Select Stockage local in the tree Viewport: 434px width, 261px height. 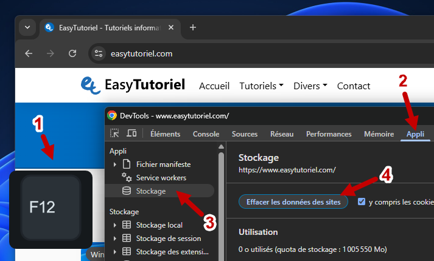[159, 225]
